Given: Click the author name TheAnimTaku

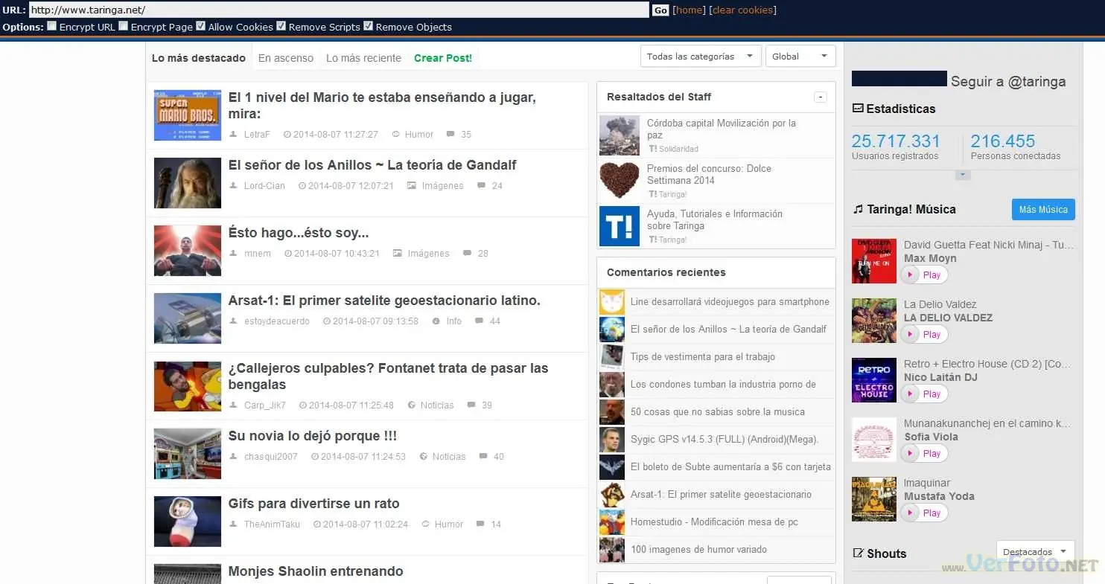Looking at the screenshot, I should pyautogui.click(x=273, y=524).
